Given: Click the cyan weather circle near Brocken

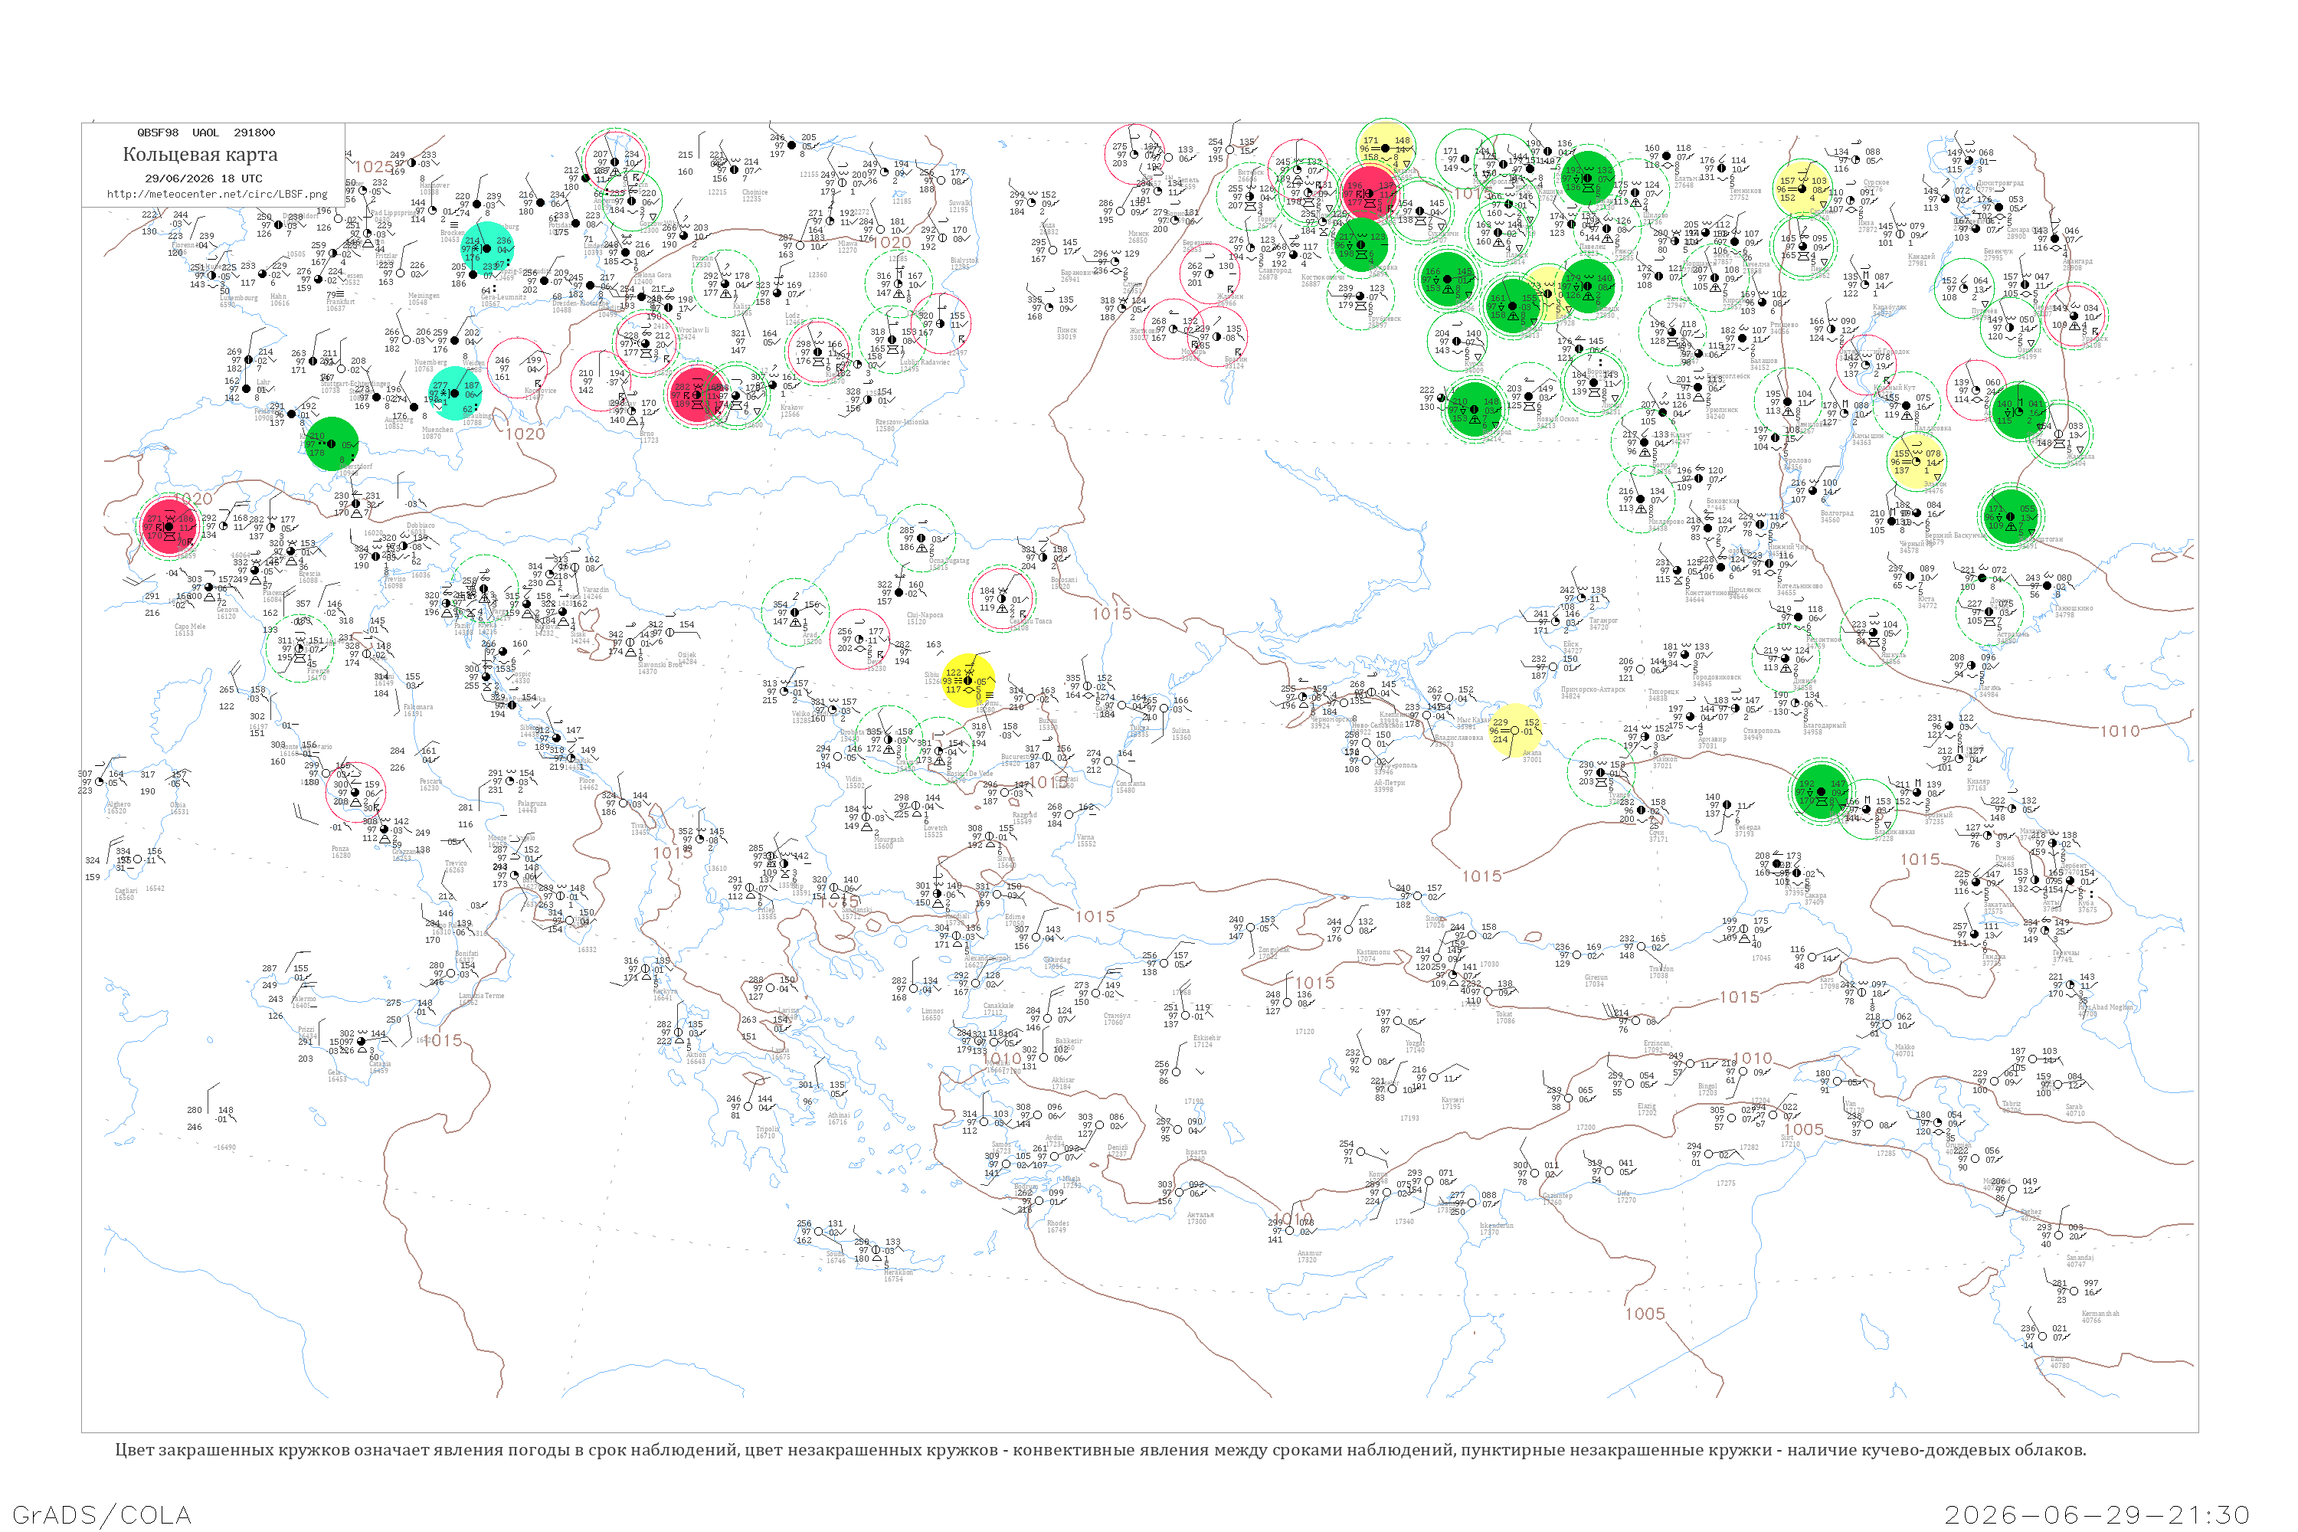Looking at the screenshot, I should tap(487, 248).
